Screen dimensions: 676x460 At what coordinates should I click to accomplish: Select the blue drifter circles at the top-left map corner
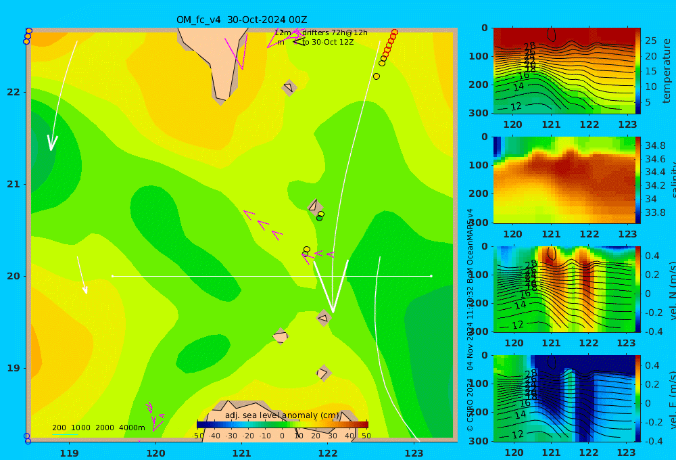point(28,37)
